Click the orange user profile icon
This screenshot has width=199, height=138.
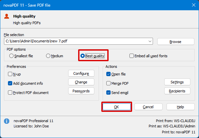[x=7, y=16]
